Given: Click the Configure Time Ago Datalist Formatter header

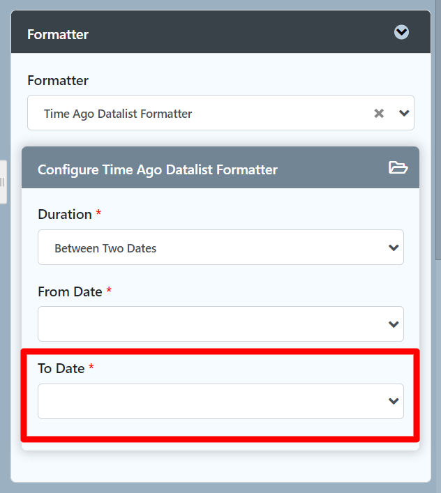Looking at the screenshot, I should point(158,169).
